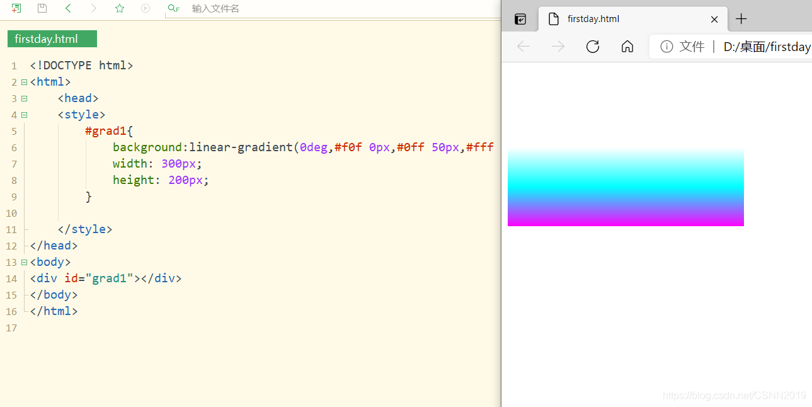This screenshot has height=407, width=812.
Task: Click the </html> closing tag on line 16
Action: pyautogui.click(x=54, y=311)
